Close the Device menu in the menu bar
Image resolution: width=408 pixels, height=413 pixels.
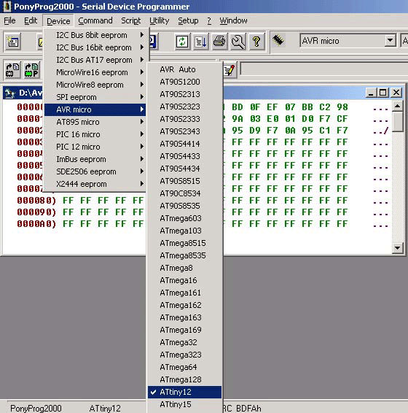tap(58, 21)
